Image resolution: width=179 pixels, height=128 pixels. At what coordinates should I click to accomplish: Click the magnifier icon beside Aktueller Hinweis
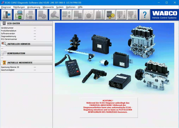4,44
